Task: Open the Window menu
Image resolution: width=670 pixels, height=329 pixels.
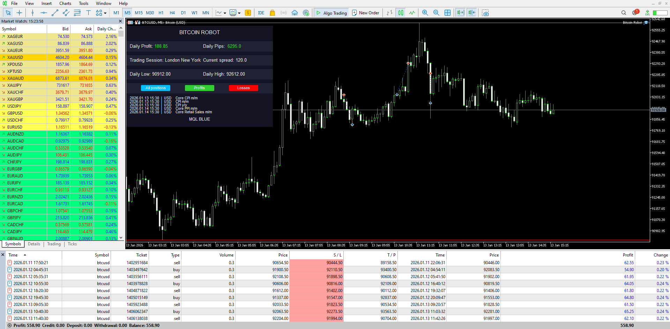Action: point(104,3)
